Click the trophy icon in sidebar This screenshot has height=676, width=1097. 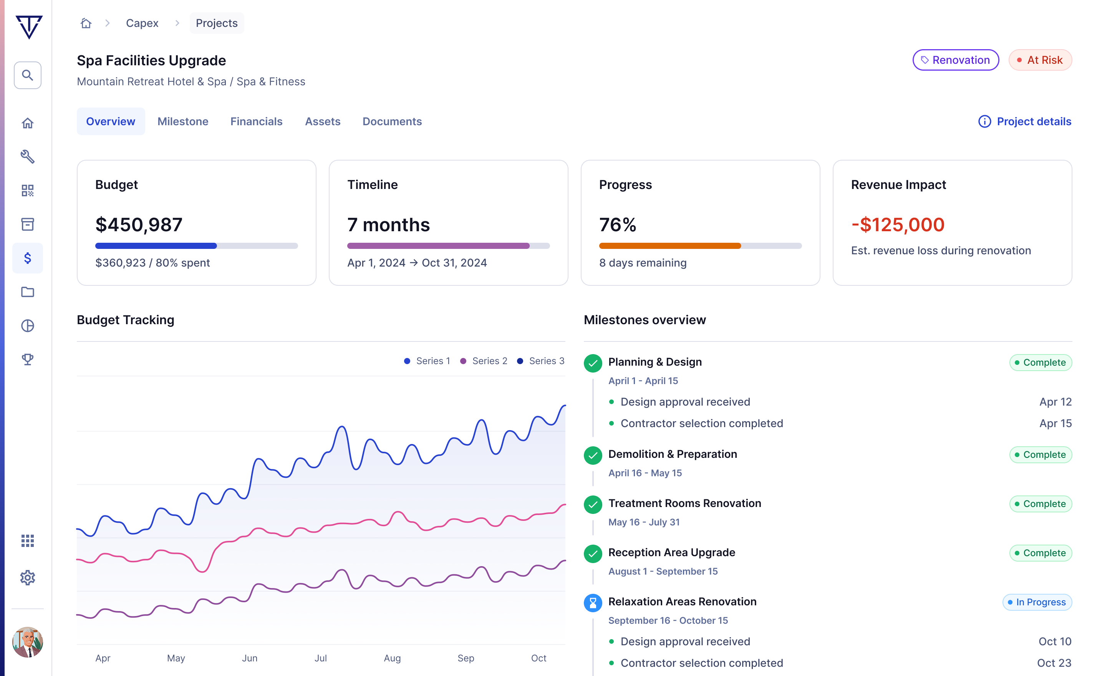click(x=27, y=359)
